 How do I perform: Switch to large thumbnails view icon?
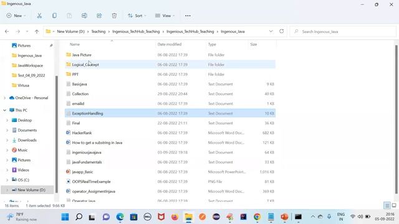click(x=394, y=205)
